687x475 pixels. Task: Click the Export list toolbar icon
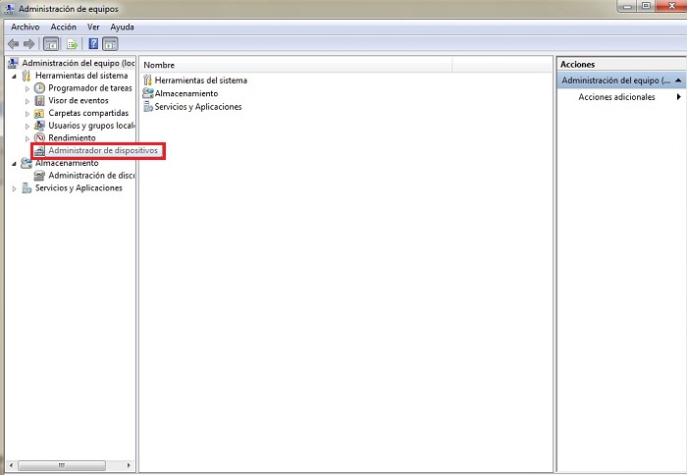[x=73, y=44]
